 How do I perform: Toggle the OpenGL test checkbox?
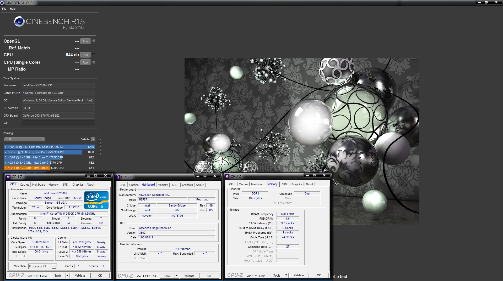94,41
